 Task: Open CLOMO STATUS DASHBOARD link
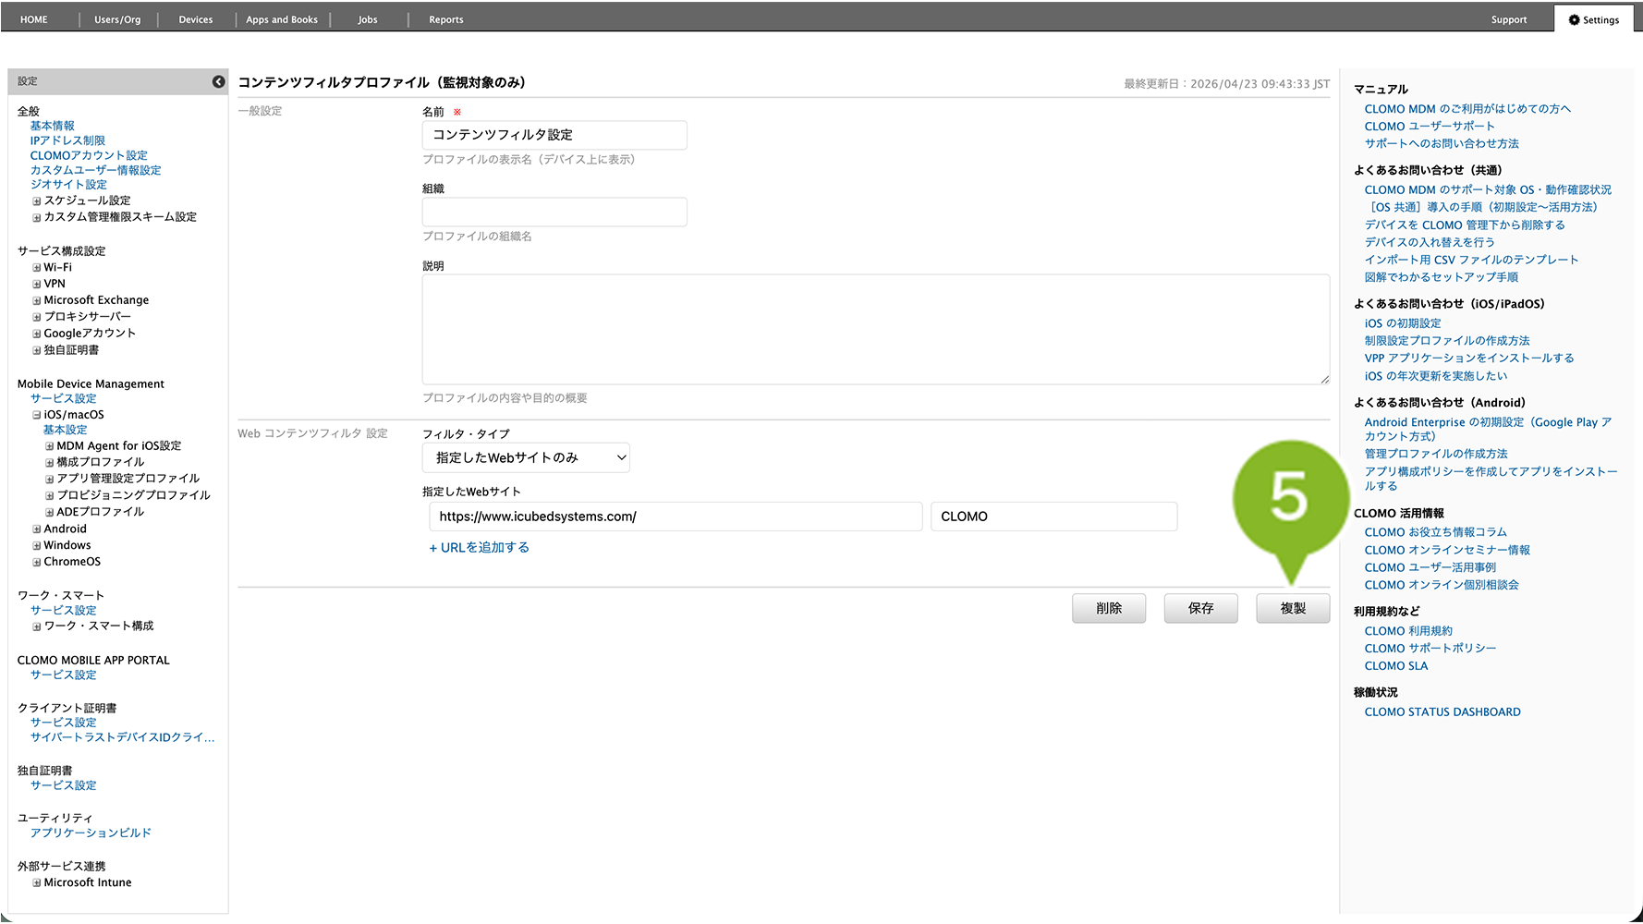coord(1442,712)
